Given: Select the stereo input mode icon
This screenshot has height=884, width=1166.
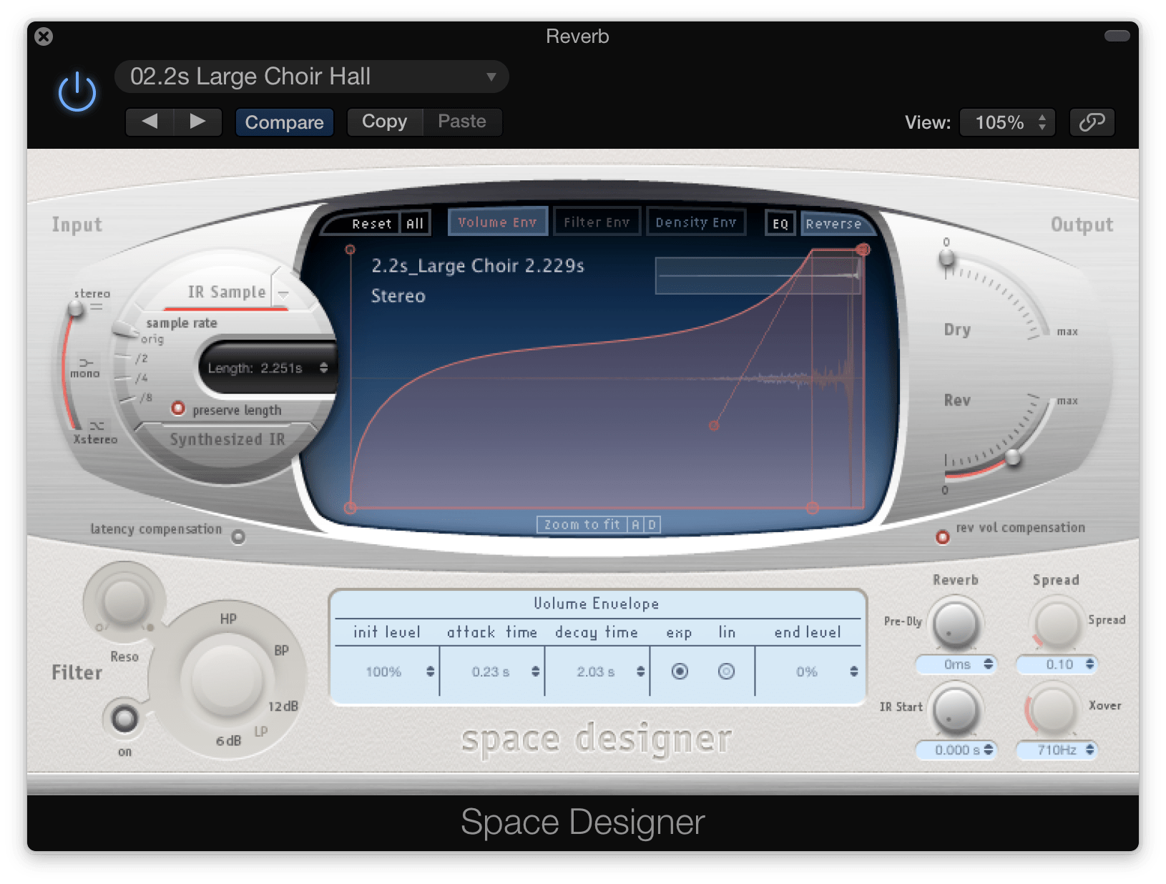Looking at the screenshot, I should point(97,307).
